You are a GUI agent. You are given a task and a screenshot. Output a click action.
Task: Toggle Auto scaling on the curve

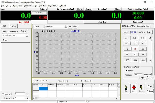click(75, 26)
